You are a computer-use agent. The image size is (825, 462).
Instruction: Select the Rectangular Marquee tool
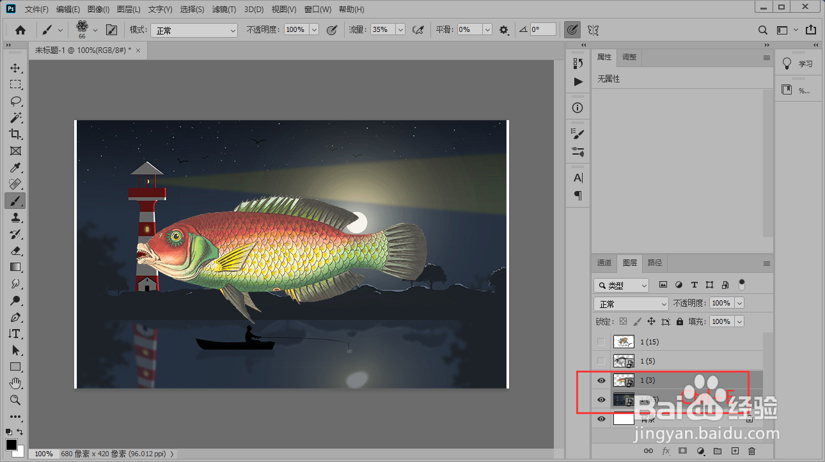(x=15, y=84)
